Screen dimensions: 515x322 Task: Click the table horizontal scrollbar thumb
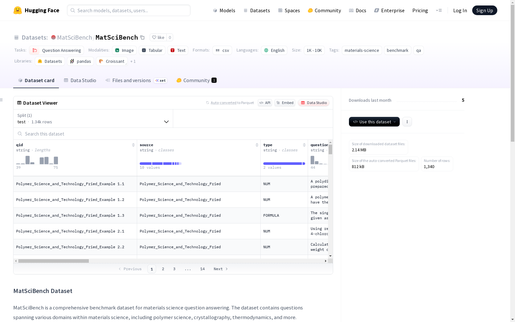[53, 261]
